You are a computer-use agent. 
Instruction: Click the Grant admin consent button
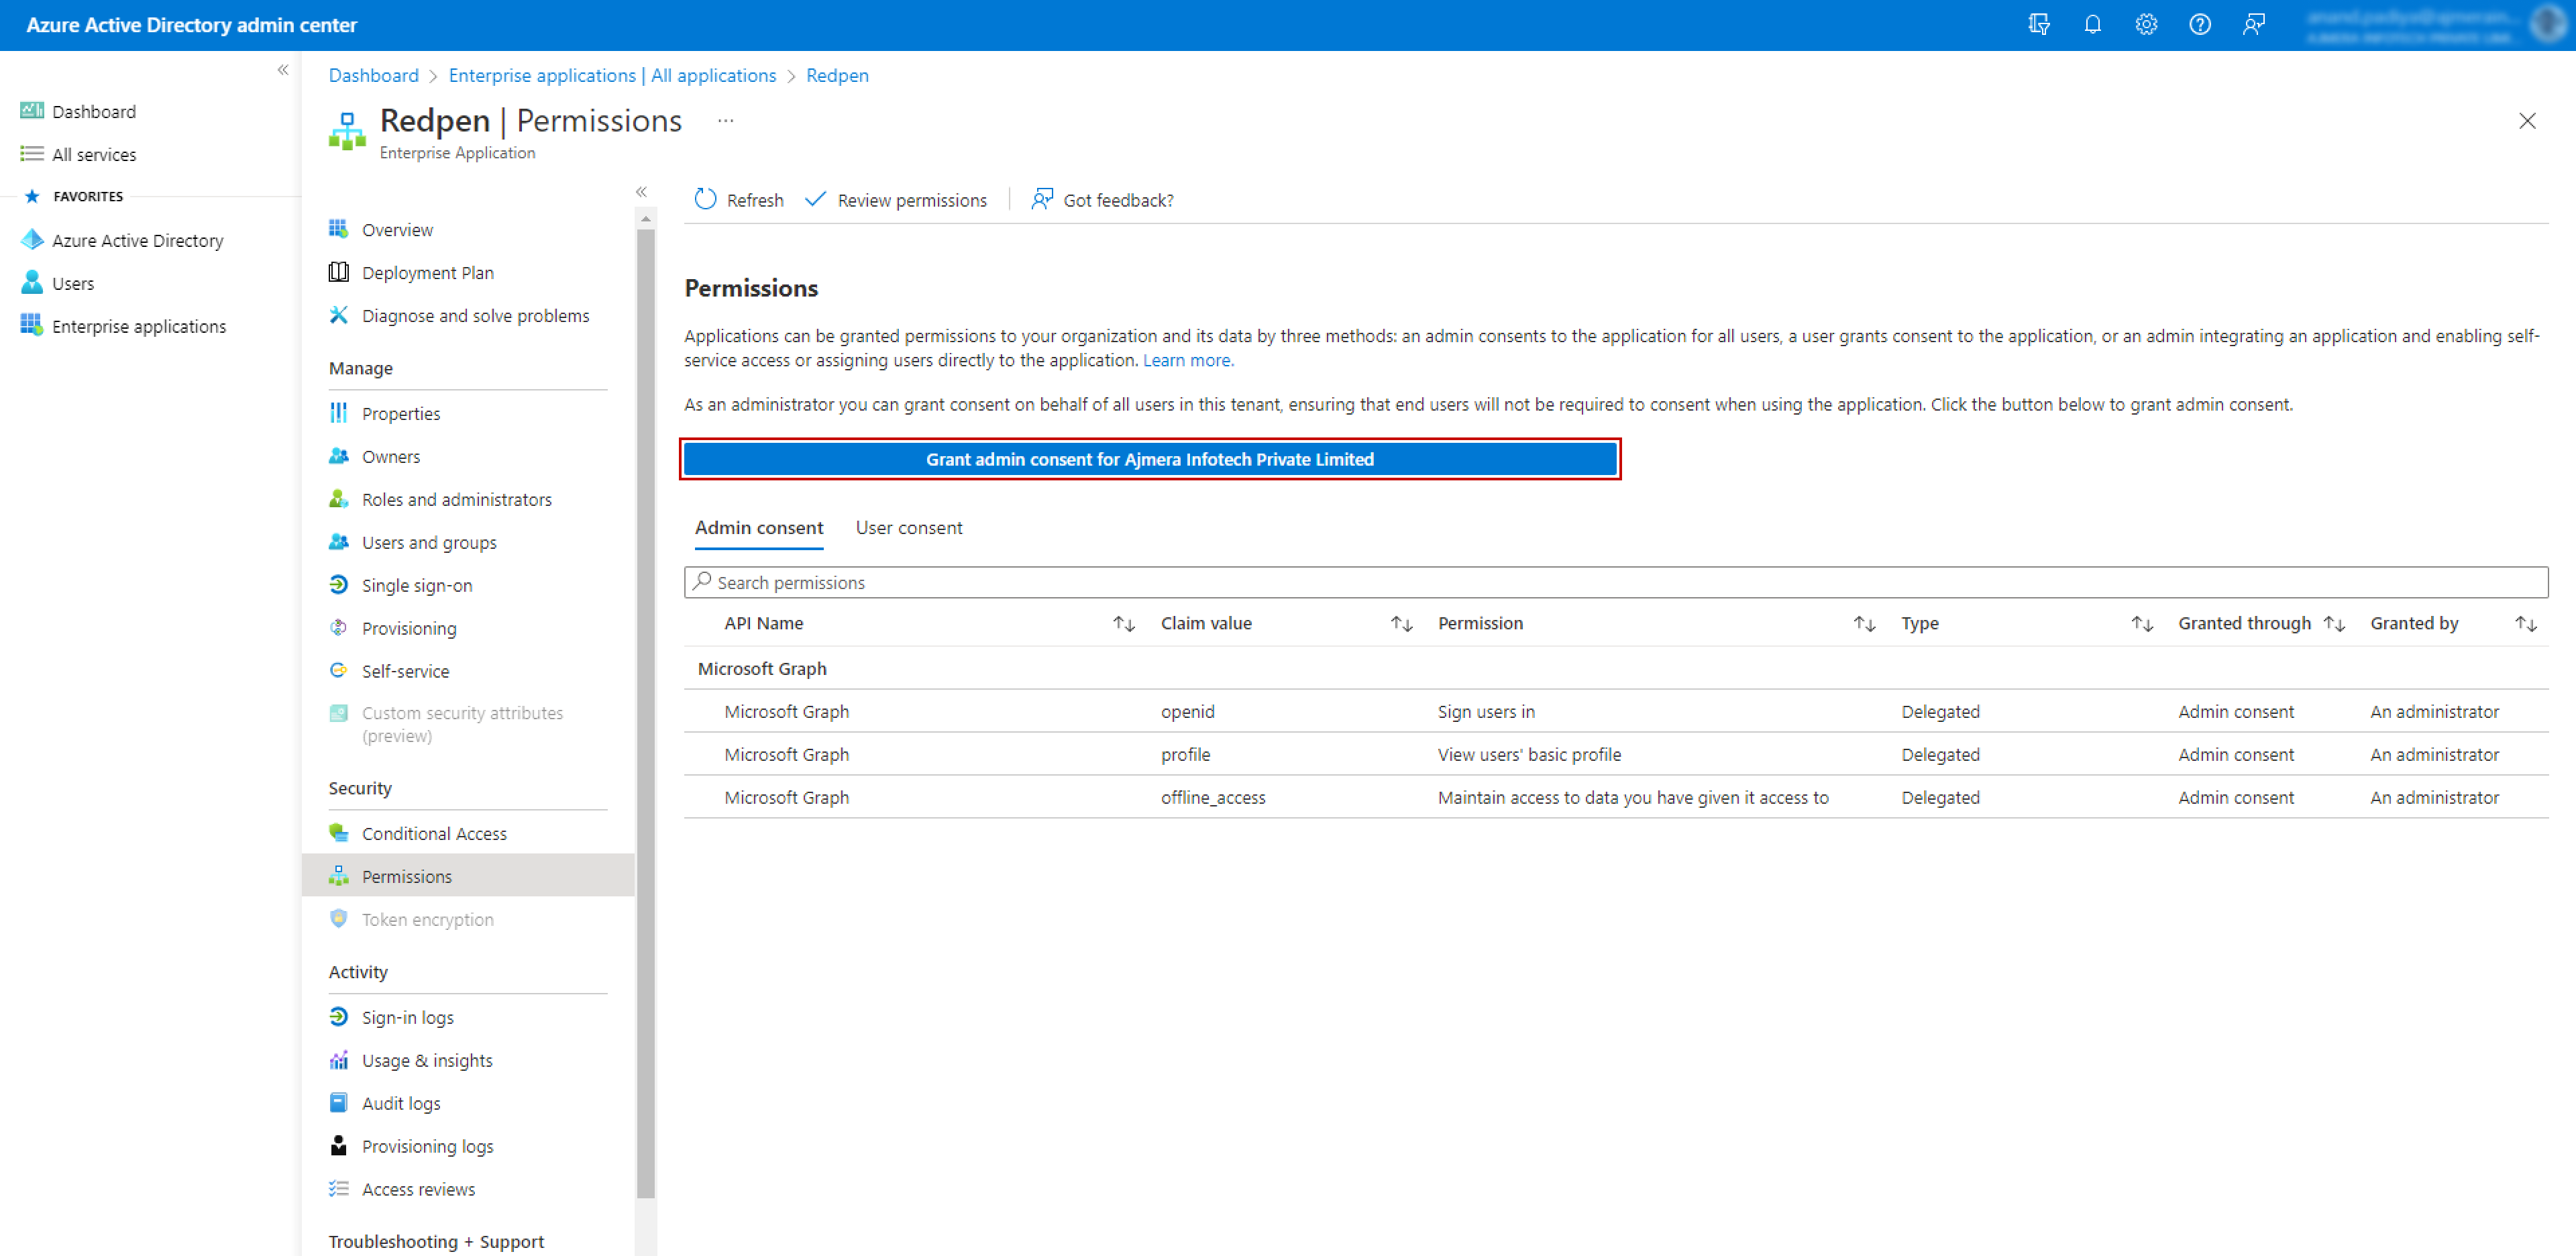coord(1149,459)
